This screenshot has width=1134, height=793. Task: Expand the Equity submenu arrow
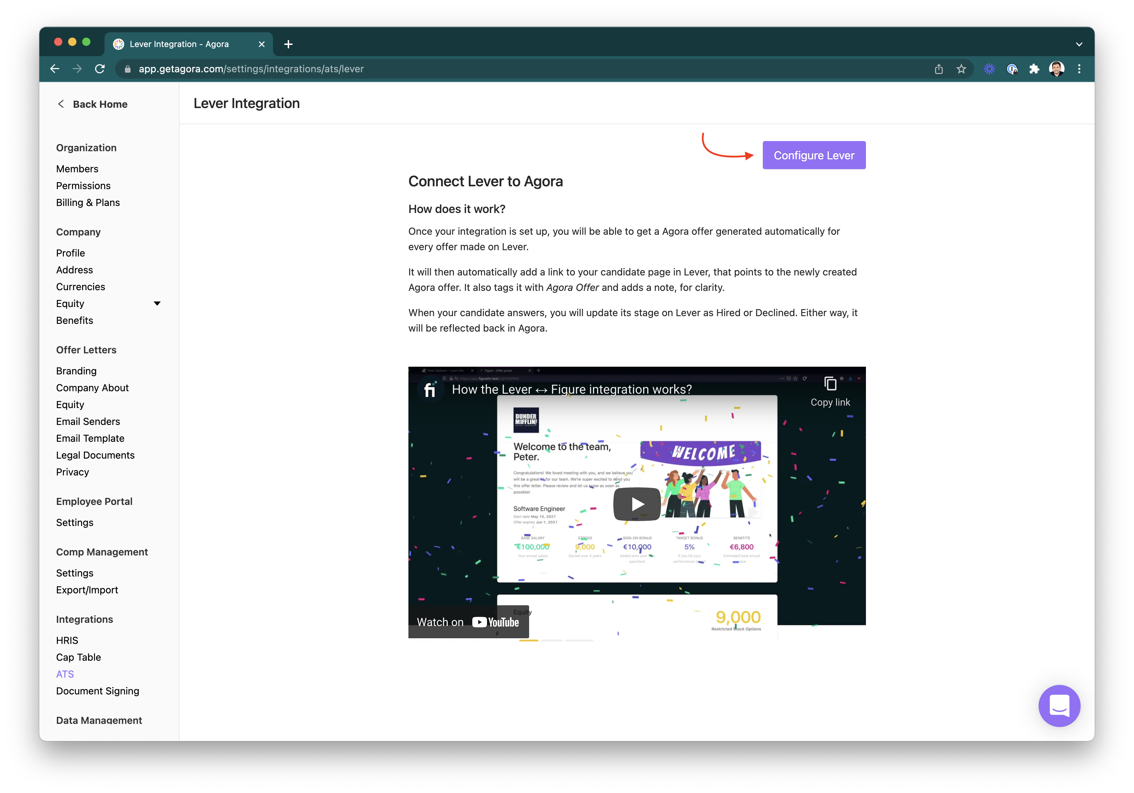tap(158, 304)
